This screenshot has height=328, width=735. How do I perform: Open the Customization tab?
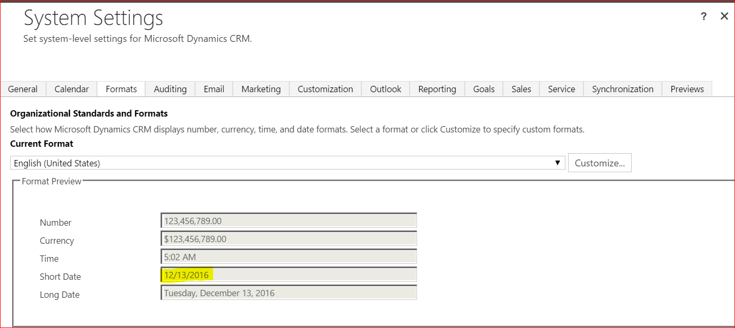(x=325, y=89)
